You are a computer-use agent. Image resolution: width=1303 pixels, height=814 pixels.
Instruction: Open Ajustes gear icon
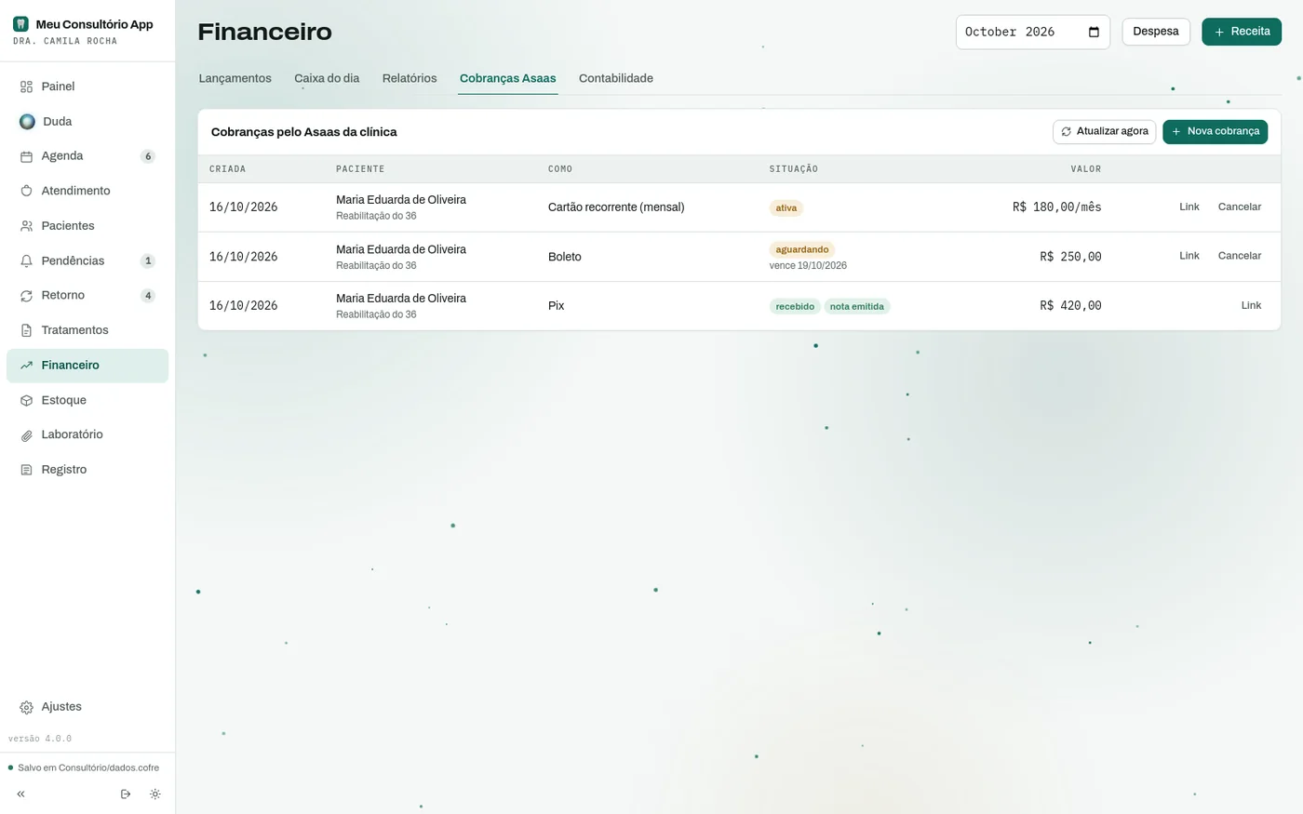(26, 707)
